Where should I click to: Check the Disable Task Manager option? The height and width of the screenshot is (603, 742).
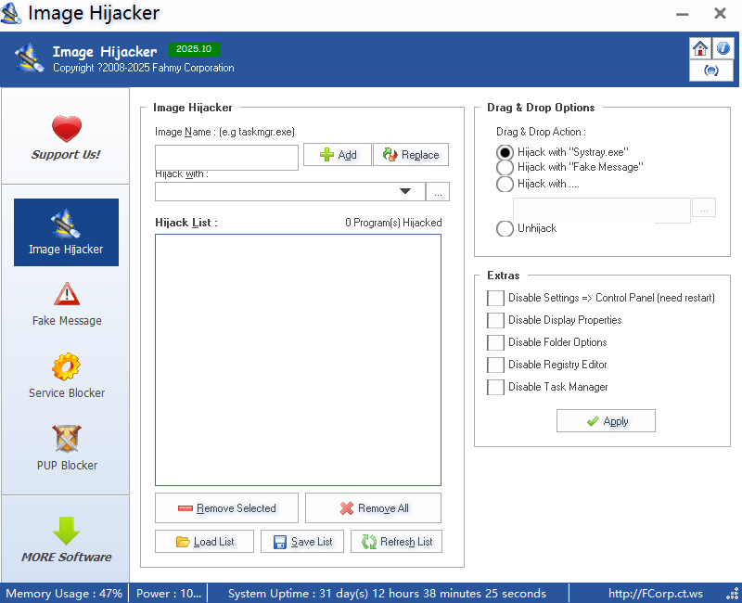[x=496, y=387]
